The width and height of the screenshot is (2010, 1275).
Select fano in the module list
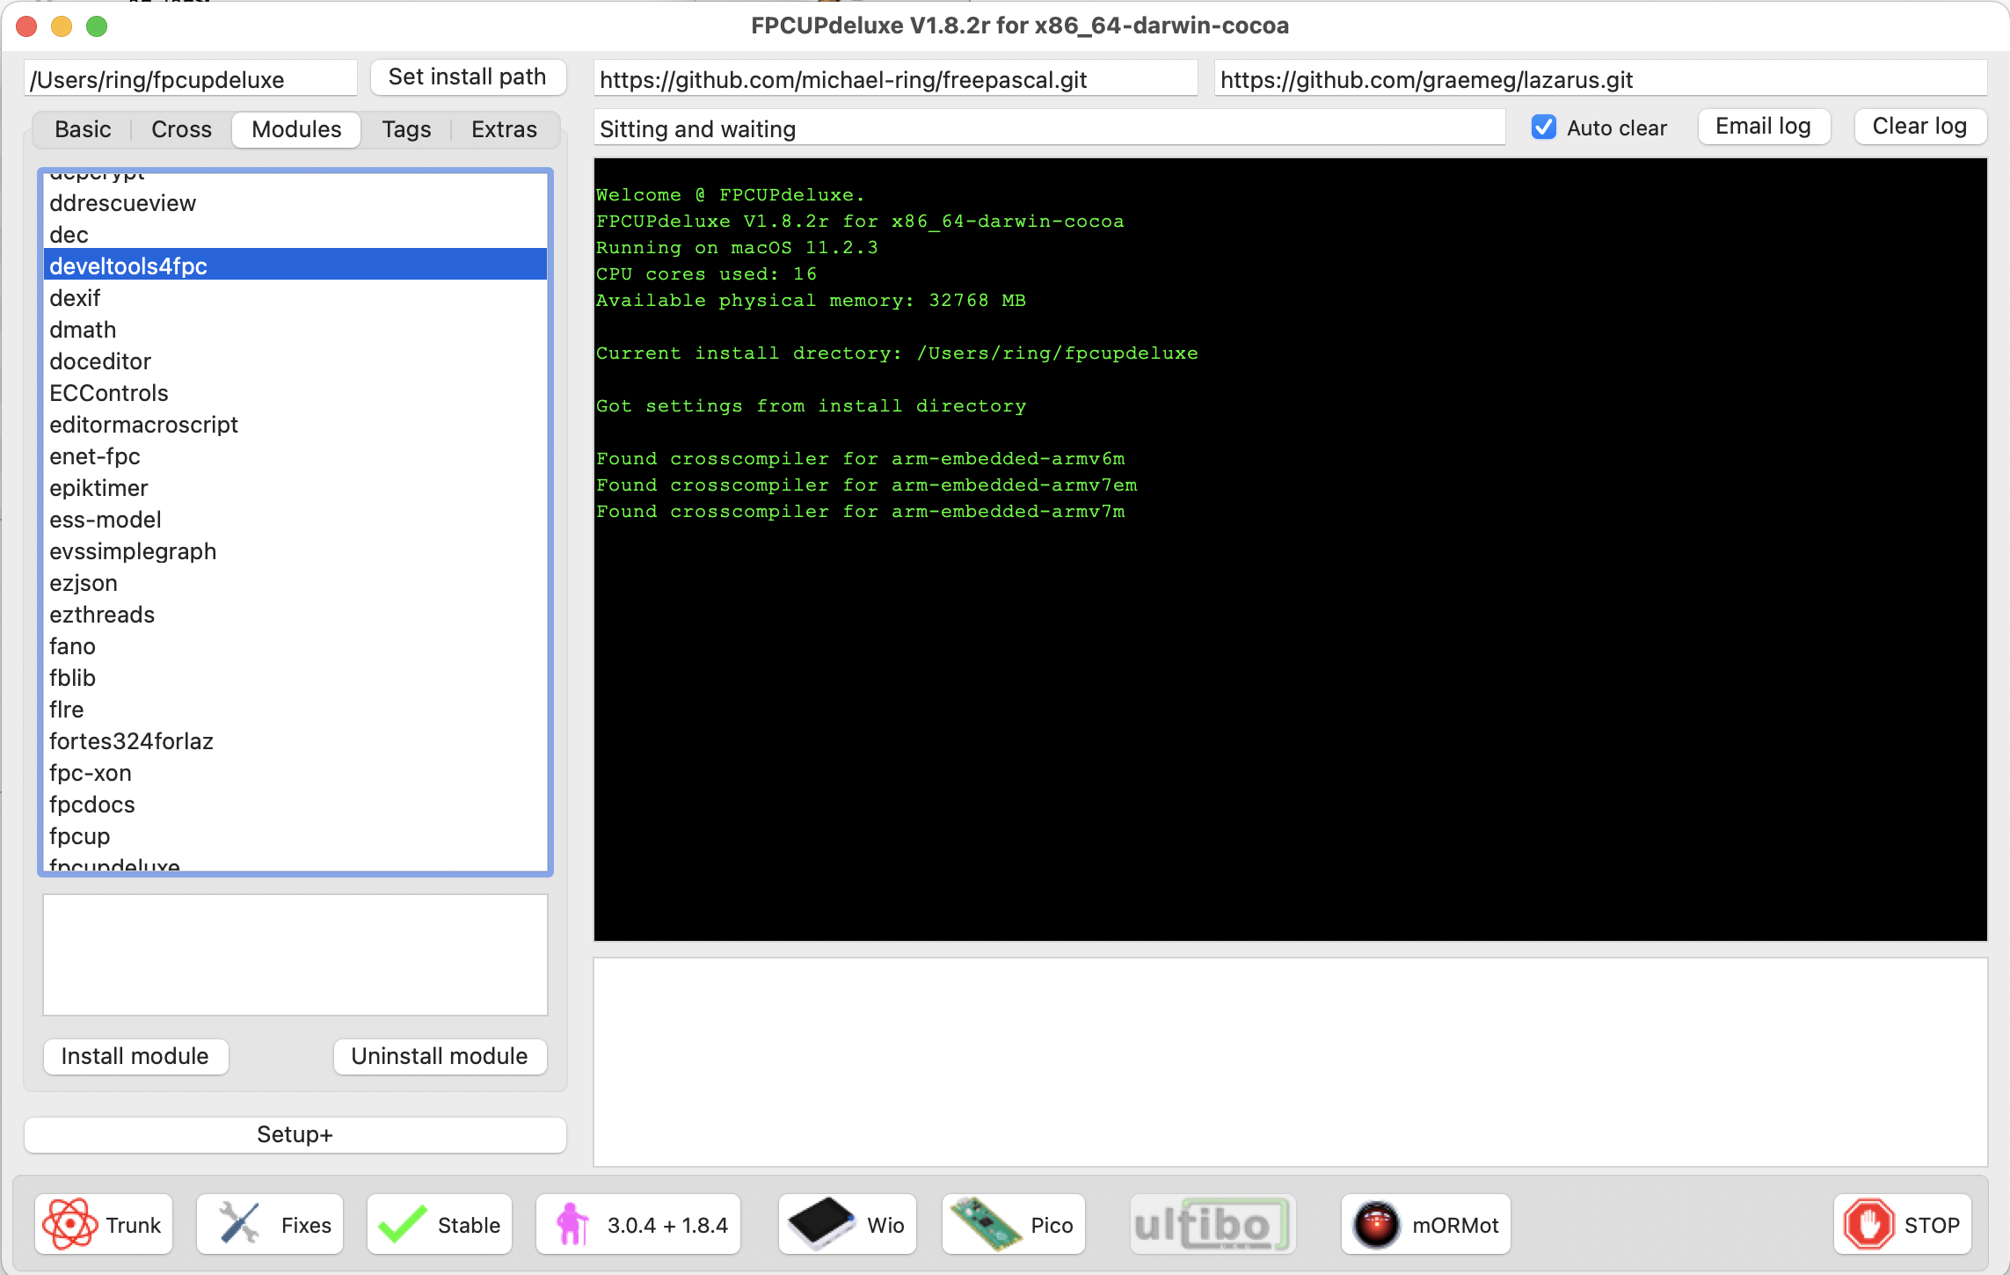pos(295,646)
